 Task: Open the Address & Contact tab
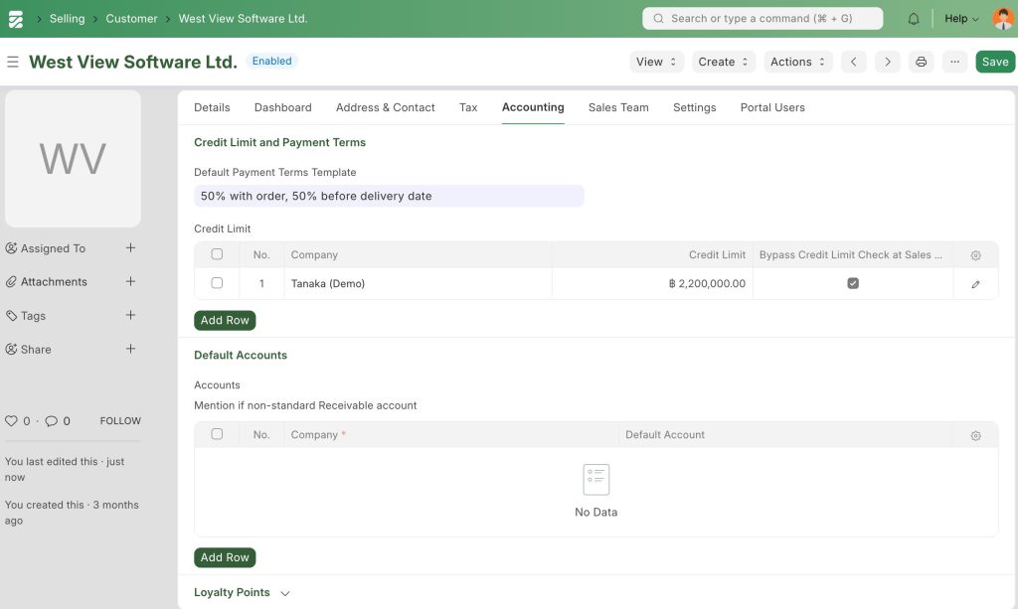pos(385,107)
